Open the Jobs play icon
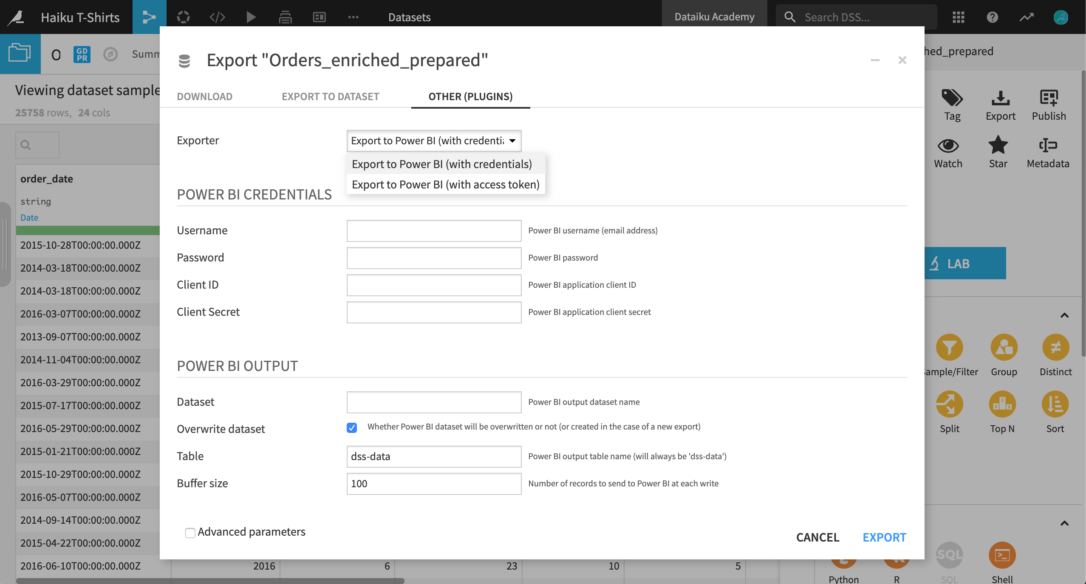 pyautogui.click(x=251, y=17)
